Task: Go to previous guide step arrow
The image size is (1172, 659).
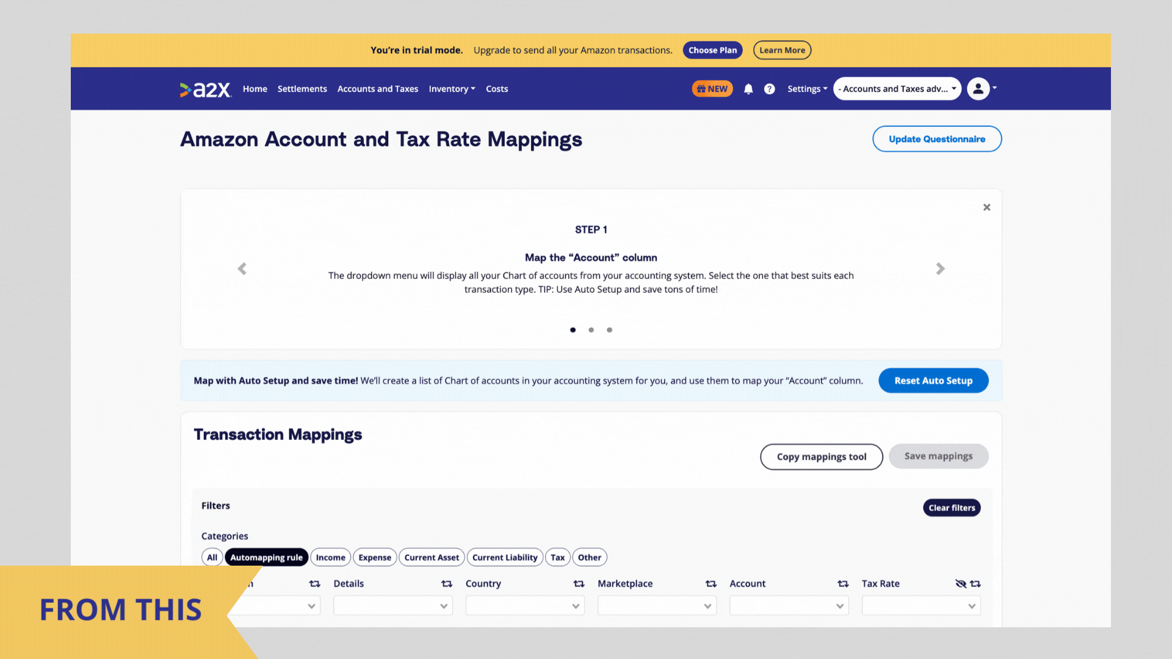Action: pos(242,268)
